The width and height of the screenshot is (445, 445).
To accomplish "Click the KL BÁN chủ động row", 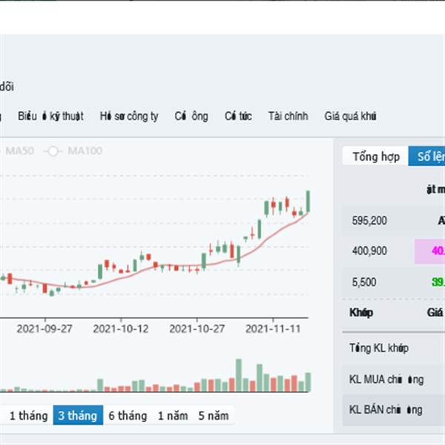I will [394, 410].
